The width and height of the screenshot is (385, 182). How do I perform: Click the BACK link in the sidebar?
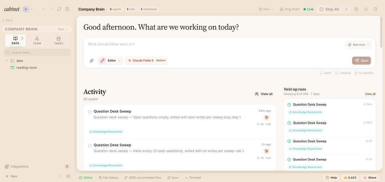(x=8, y=20)
